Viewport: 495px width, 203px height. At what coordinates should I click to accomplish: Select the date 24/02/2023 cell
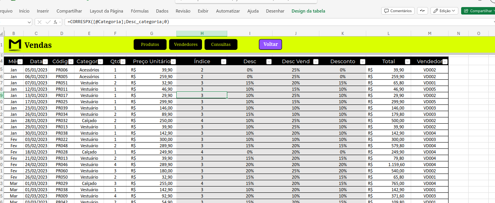pyautogui.click(x=36, y=165)
